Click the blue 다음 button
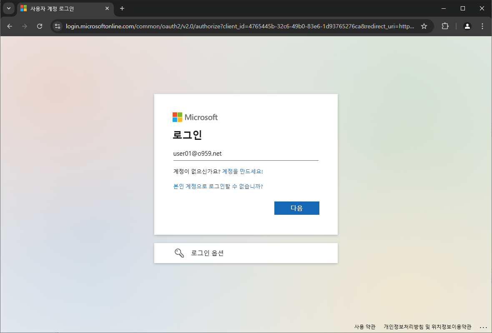492x333 pixels. 296,208
